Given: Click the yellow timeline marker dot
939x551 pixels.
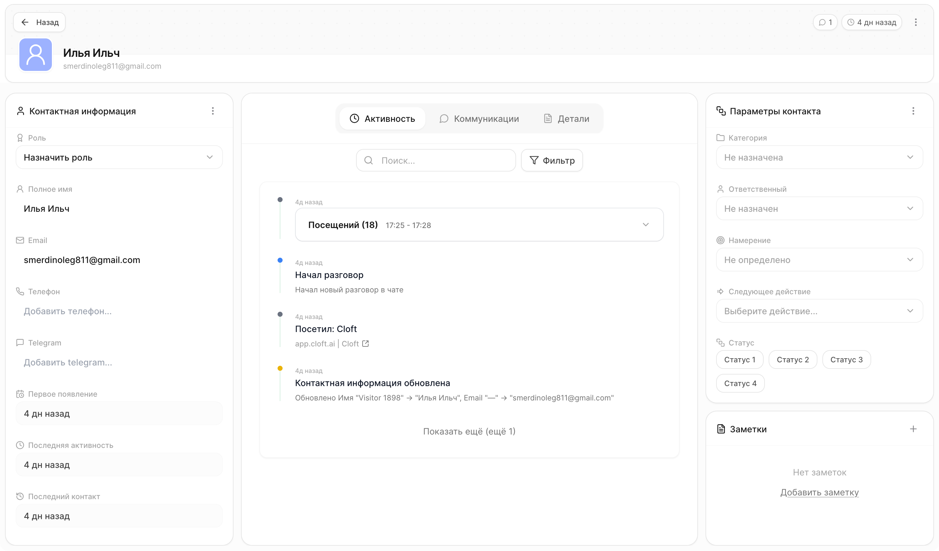Looking at the screenshot, I should (x=280, y=368).
